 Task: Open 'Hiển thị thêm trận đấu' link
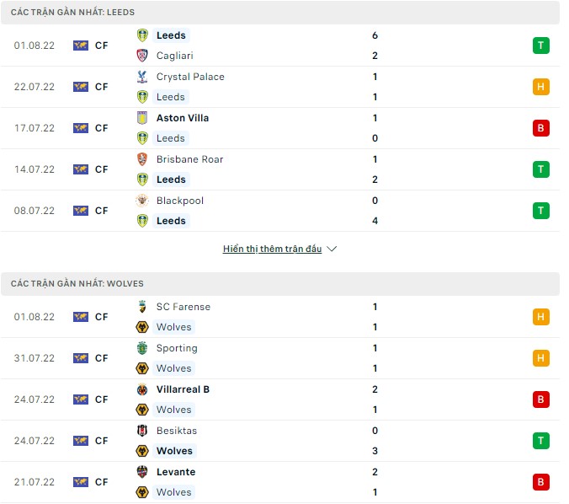point(273,249)
